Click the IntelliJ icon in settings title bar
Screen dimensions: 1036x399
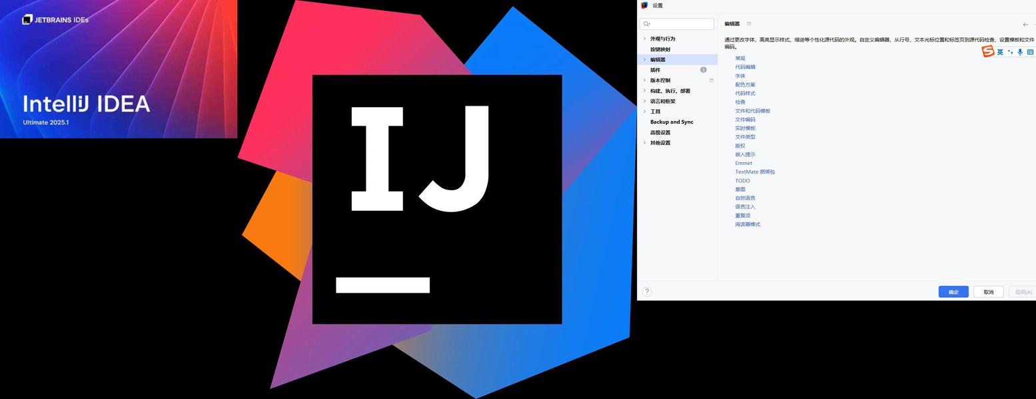(644, 5)
